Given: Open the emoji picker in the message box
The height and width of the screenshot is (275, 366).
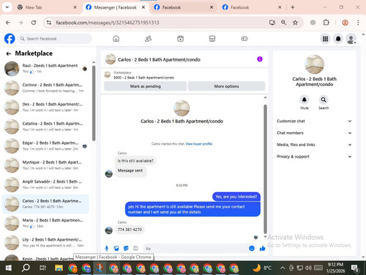Looking at the screenshot, I should point(252,249).
